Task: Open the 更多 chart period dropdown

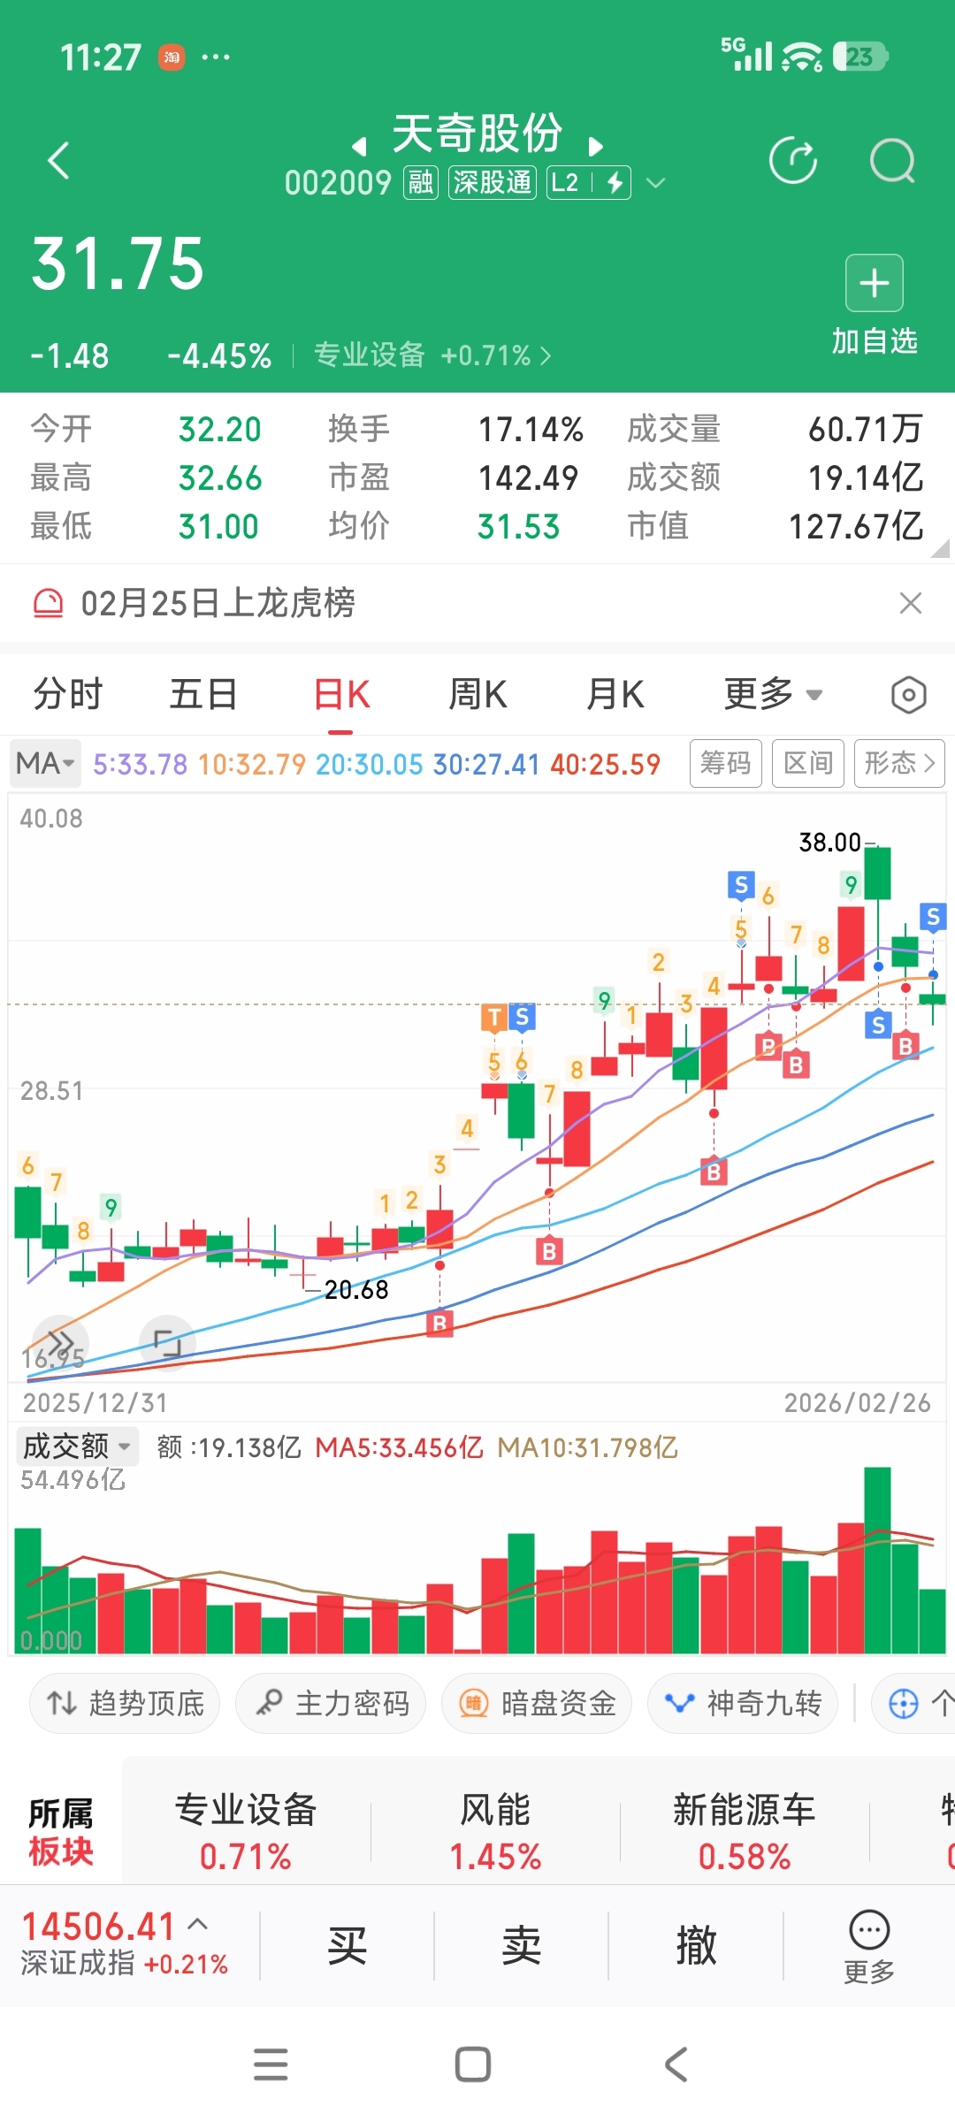Action: (x=773, y=694)
